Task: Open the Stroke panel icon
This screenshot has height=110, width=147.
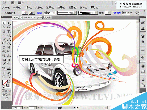Action: 143,50
